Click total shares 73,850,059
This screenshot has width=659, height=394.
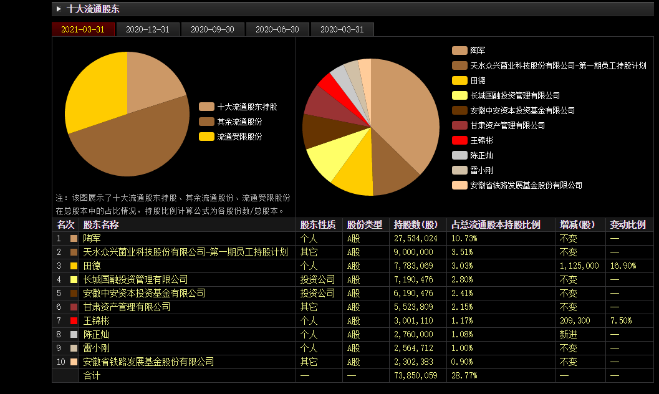(x=415, y=375)
